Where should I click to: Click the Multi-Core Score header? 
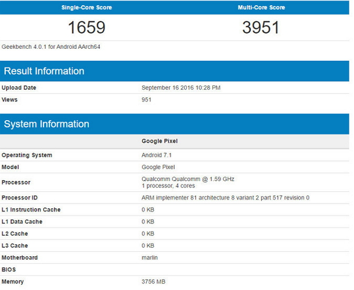[261, 8]
